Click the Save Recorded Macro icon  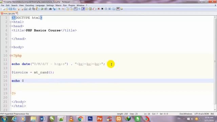(x=114, y=9)
